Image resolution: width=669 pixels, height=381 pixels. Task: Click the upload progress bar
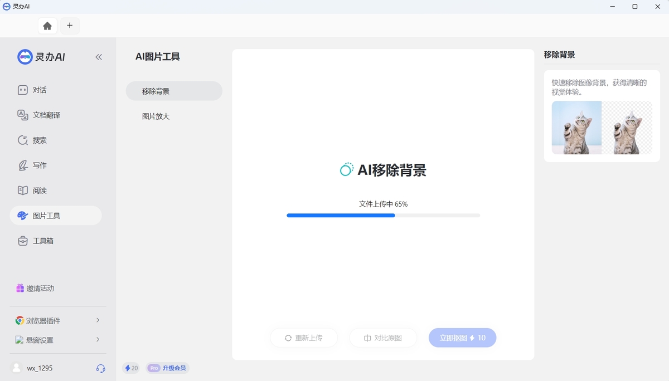[x=383, y=215]
